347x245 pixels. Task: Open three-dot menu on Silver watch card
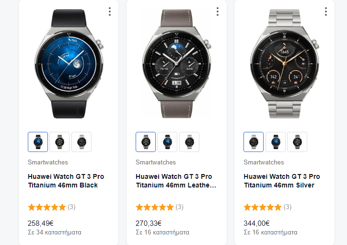click(326, 12)
